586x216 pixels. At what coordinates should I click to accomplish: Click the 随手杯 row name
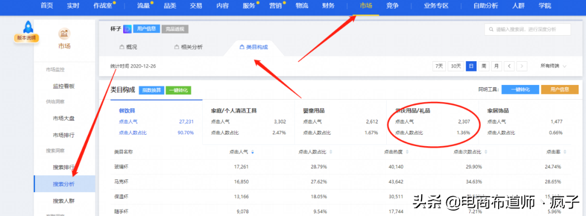coord(120,211)
